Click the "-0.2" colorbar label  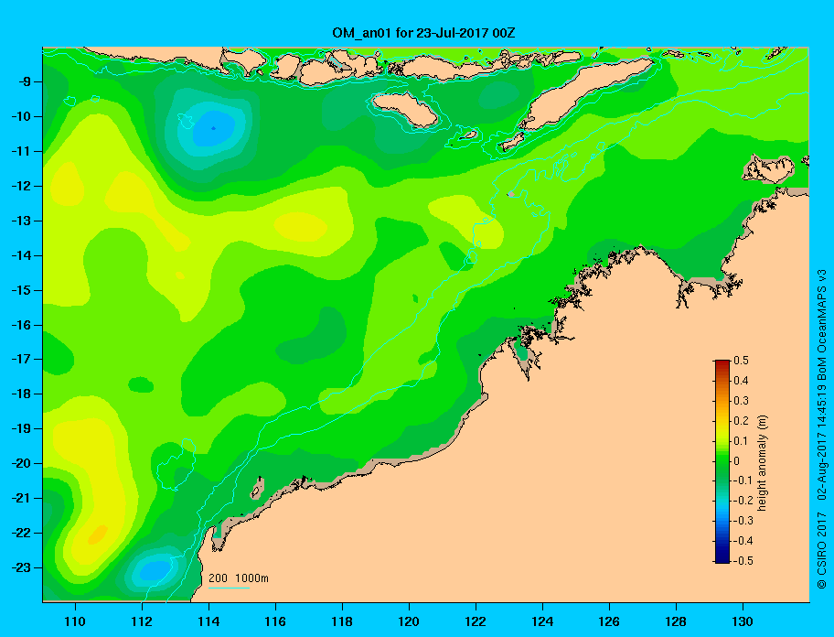743,501
